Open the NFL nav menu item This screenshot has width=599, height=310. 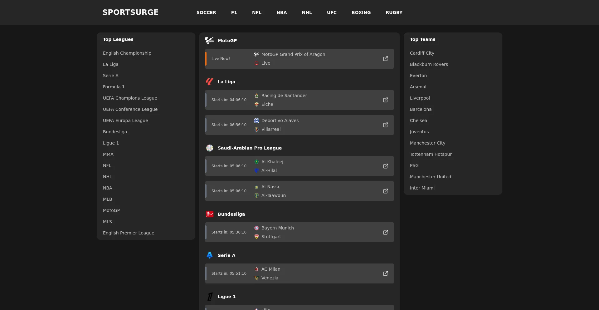pyautogui.click(x=257, y=12)
